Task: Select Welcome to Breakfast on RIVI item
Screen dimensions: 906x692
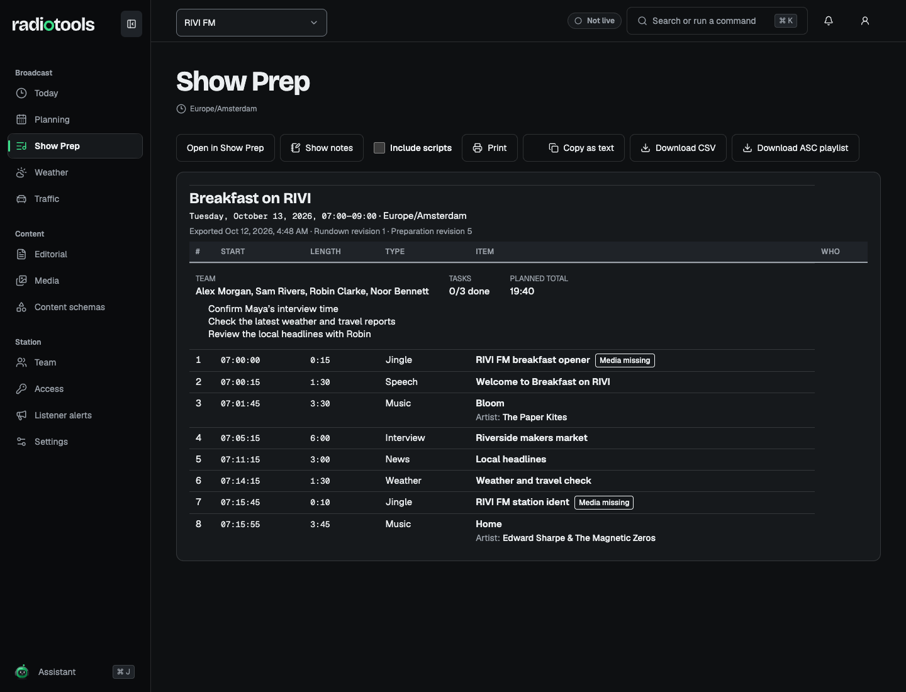Action: pos(543,382)
